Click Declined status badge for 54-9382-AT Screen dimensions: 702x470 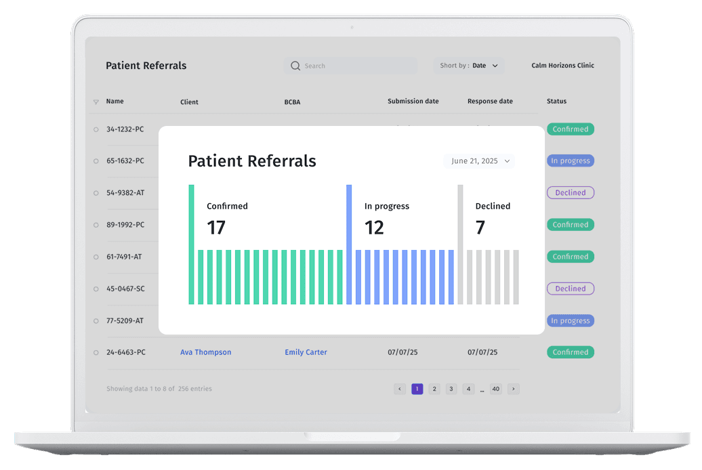click(x=570, y=192)
